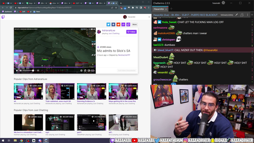The width and height of the screenshot is (254, 143).
Task: Reload the clips page
Action: click(11, 8)
